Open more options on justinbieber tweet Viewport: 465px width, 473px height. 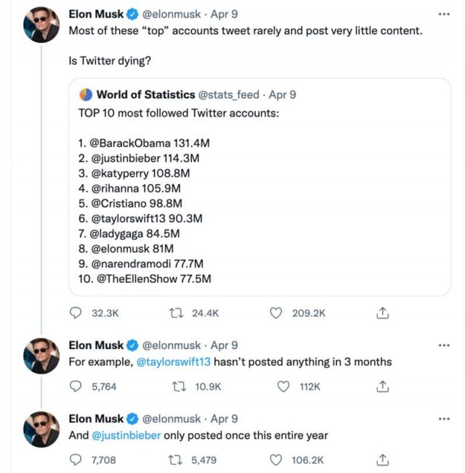(x=444, y=419)
